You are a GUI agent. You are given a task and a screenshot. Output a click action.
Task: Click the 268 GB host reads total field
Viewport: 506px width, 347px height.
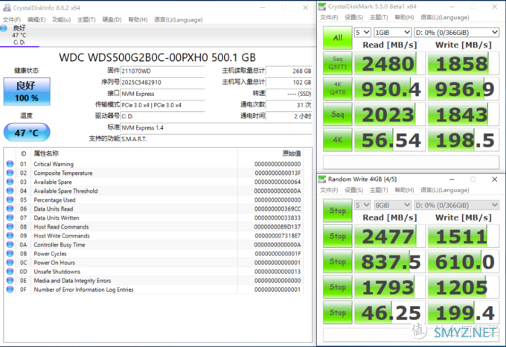289,71
